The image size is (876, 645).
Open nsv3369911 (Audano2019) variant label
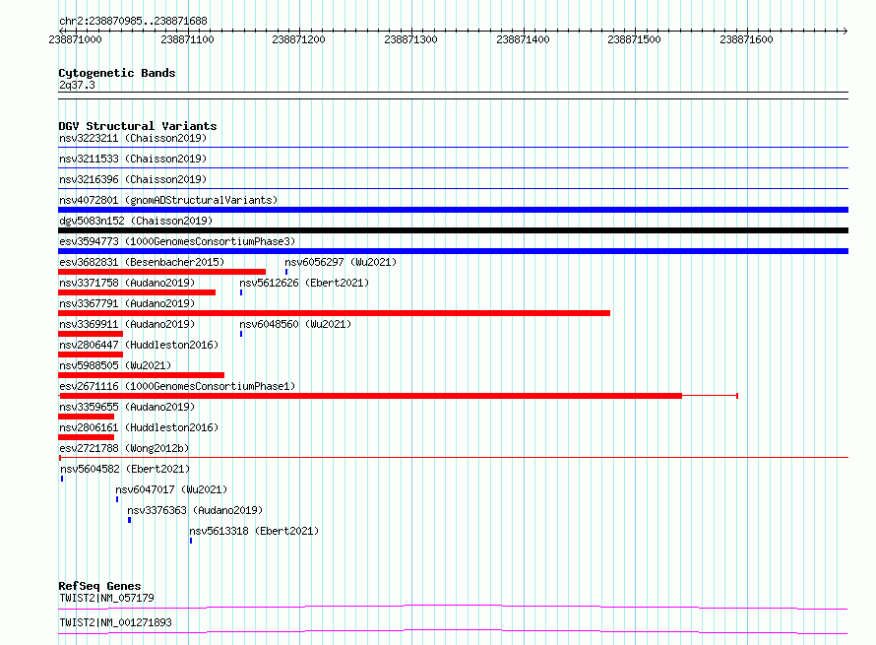127,324
